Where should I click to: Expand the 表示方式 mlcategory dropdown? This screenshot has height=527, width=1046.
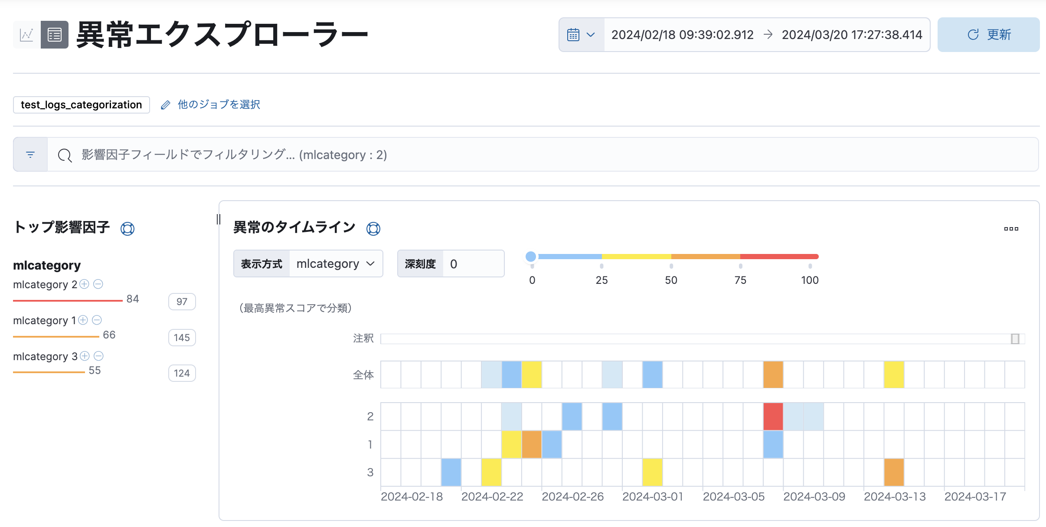[336, 263]
